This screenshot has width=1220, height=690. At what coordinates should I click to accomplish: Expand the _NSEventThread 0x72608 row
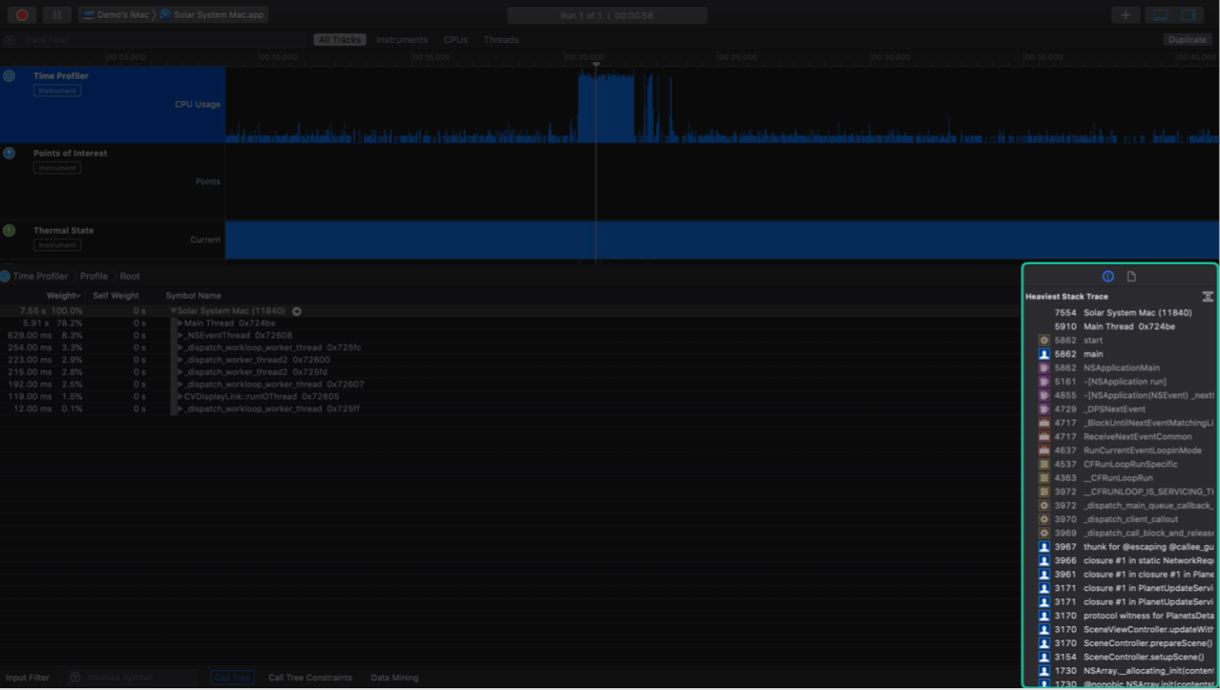[180, 336]
